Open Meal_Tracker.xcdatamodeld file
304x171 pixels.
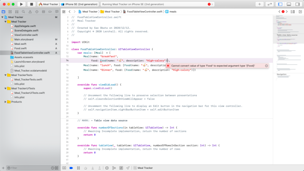tap(30, 71)
